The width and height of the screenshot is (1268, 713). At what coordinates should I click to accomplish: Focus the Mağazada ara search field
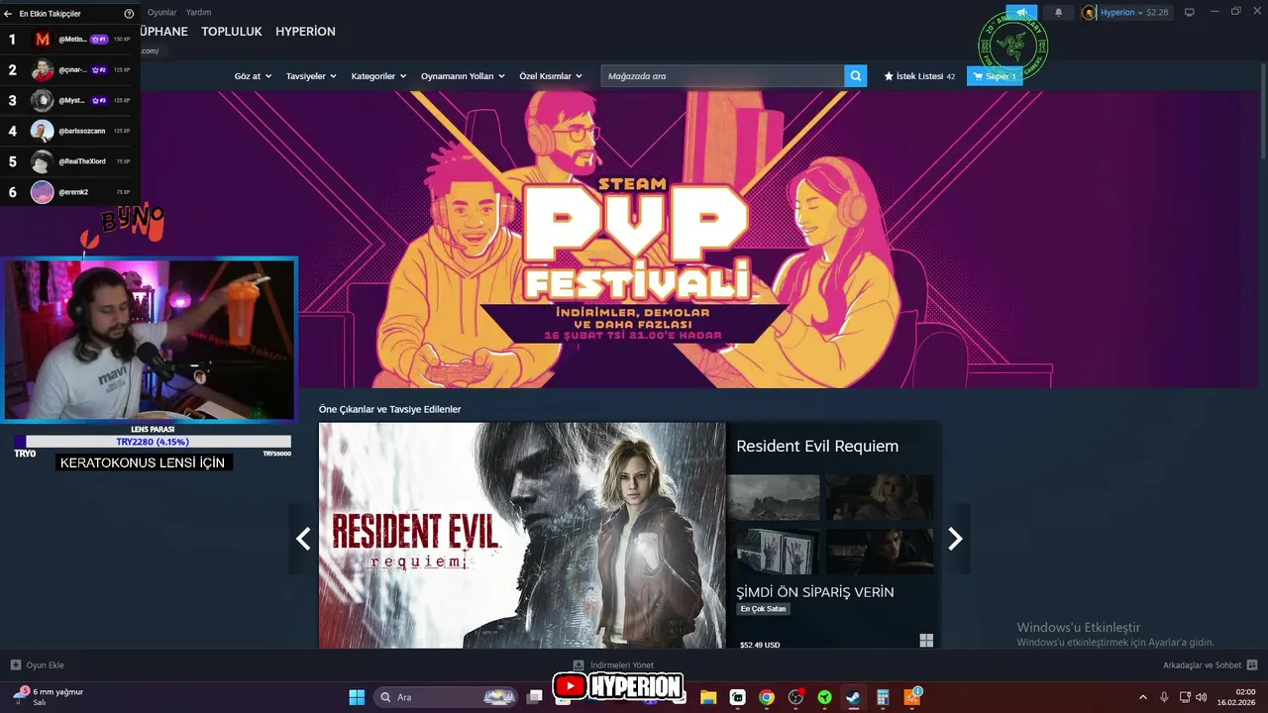pos(722,76)
